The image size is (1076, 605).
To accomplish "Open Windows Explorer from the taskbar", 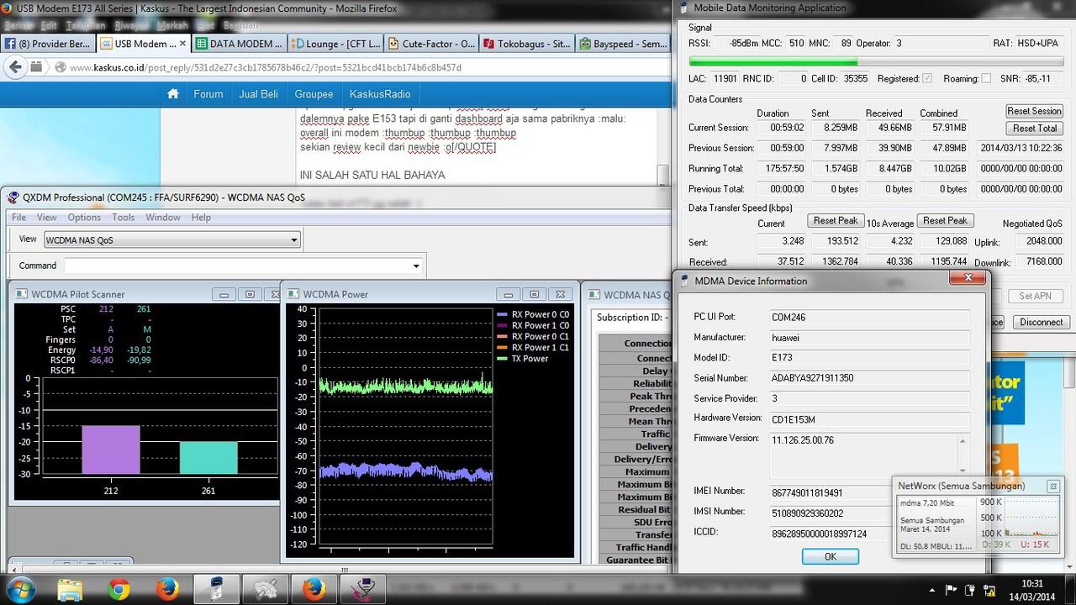I will click(71, 589).
